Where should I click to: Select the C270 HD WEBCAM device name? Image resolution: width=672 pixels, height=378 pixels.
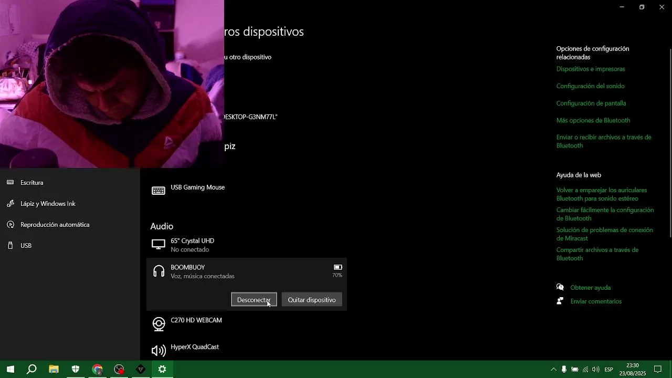pyautogui.click(x=196, y=320)
